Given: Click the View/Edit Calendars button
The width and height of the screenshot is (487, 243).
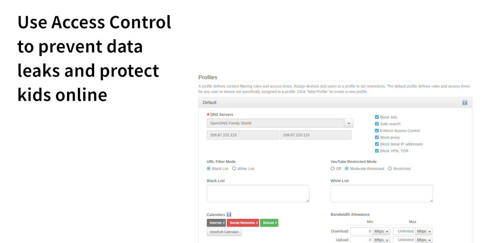Looking at the screenshot, I should tap(224, 232).
